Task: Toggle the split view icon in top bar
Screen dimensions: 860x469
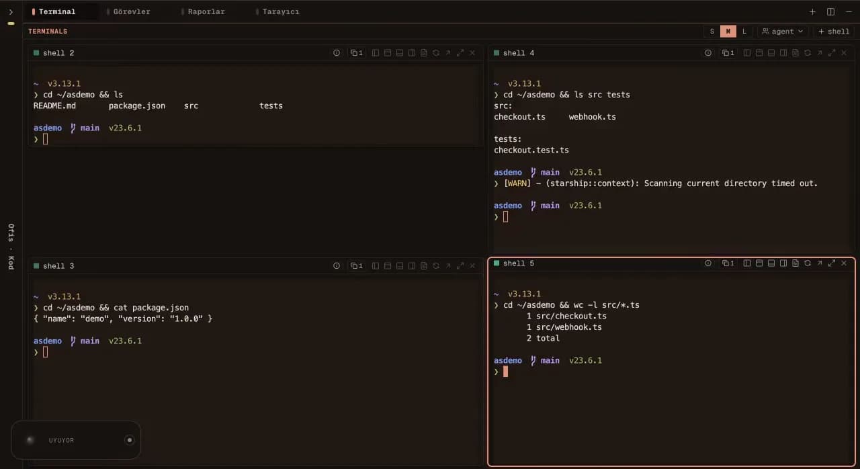Action: pyautogui.click(x=830, y=11)
